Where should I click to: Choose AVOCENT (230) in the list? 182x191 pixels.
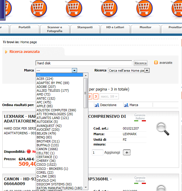60,130
